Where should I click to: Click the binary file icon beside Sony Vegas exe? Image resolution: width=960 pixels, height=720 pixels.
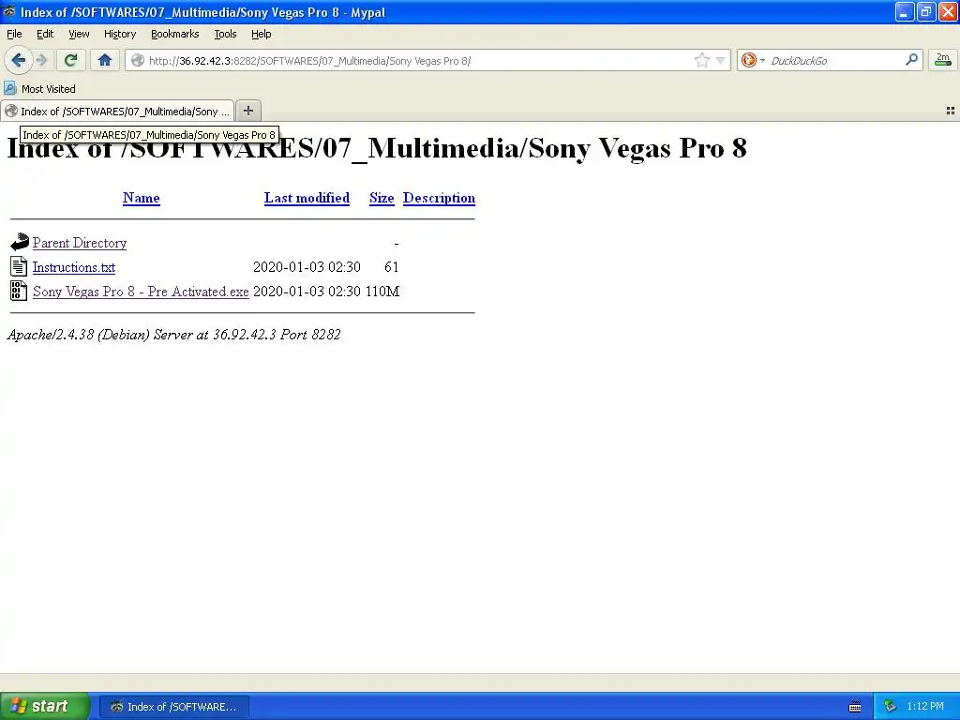(19, 291)
